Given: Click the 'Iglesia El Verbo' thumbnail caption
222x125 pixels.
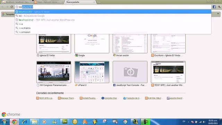Looking at the screenshot, I should (47, 56).
